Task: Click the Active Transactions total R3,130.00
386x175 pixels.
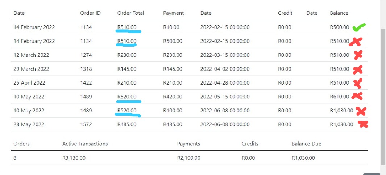Action: (74, 158)
